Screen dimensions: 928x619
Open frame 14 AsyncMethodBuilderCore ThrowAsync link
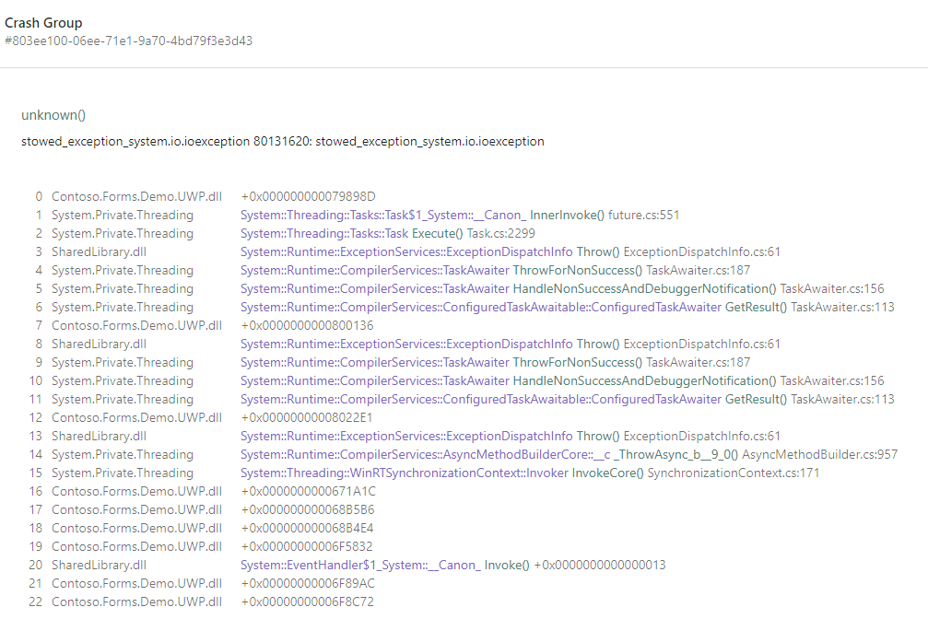[x=569, y=454]
